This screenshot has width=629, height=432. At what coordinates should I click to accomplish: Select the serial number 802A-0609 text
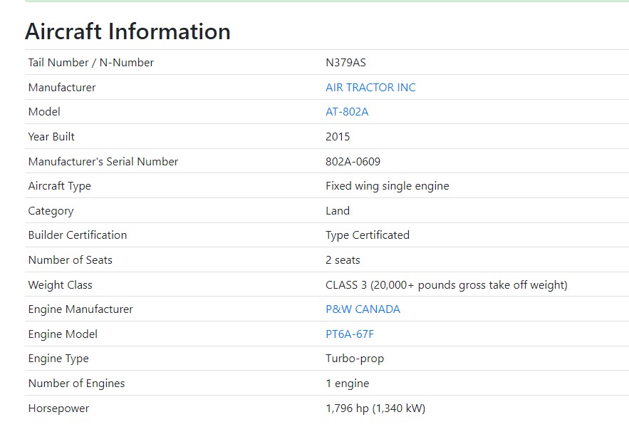coord(358,162)
